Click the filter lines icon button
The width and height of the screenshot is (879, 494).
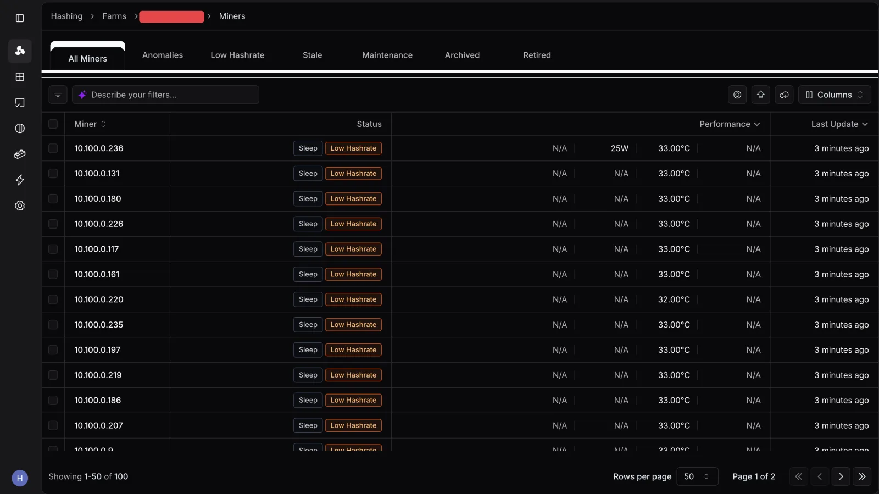point(58,95)
